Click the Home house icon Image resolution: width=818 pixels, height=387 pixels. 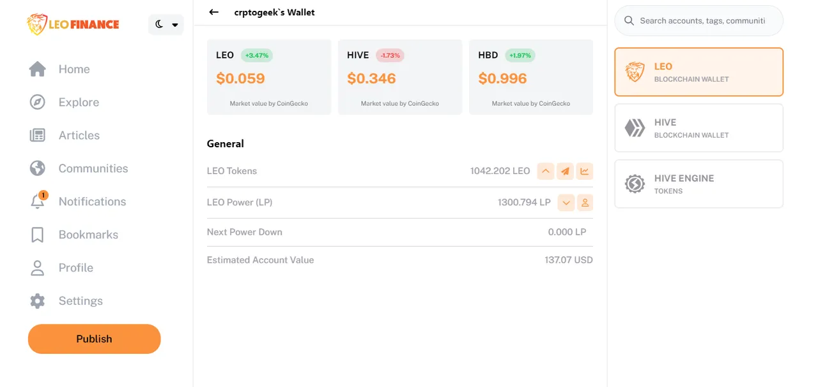coord(38,69)
